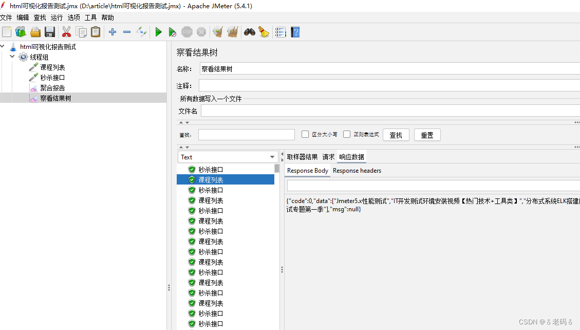Save the test plan with the floppy disk icon
The width and height of the screenshot is (580, 330).
(49, 31)
